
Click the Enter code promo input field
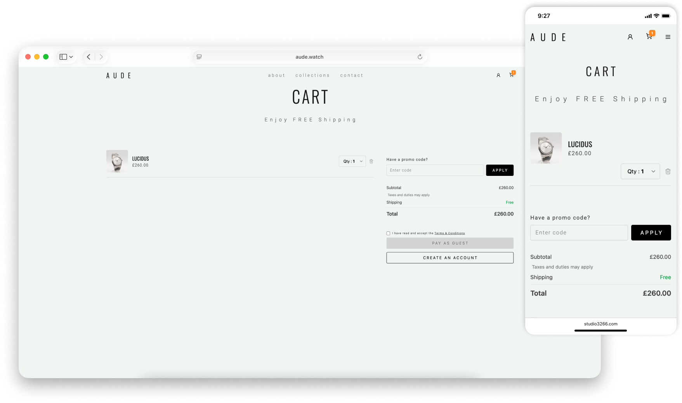[435, 170]
